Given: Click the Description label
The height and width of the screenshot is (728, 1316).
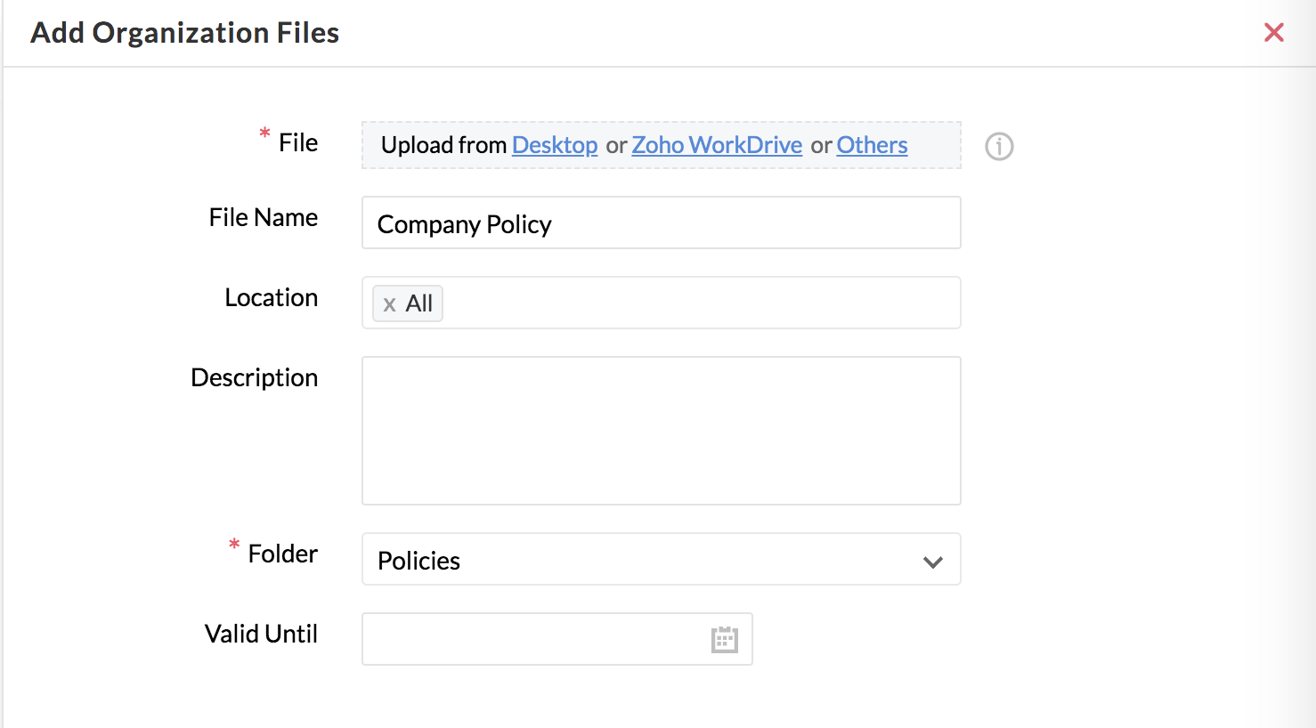Looking at the screenshot, I should (255, 377).
